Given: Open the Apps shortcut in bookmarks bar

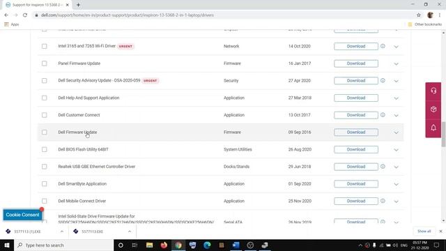Looking at the screenshot, I should click(x=12, y=24).
